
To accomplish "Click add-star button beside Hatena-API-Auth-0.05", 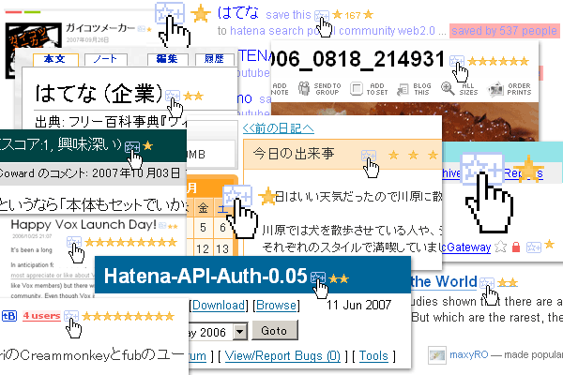I will point(318,277).
